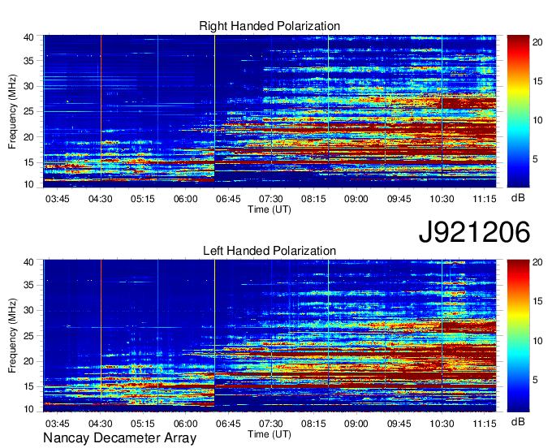Click the 04:30 tick label on top plot
This screenshot has height=448, width=552.
[101, 199]
